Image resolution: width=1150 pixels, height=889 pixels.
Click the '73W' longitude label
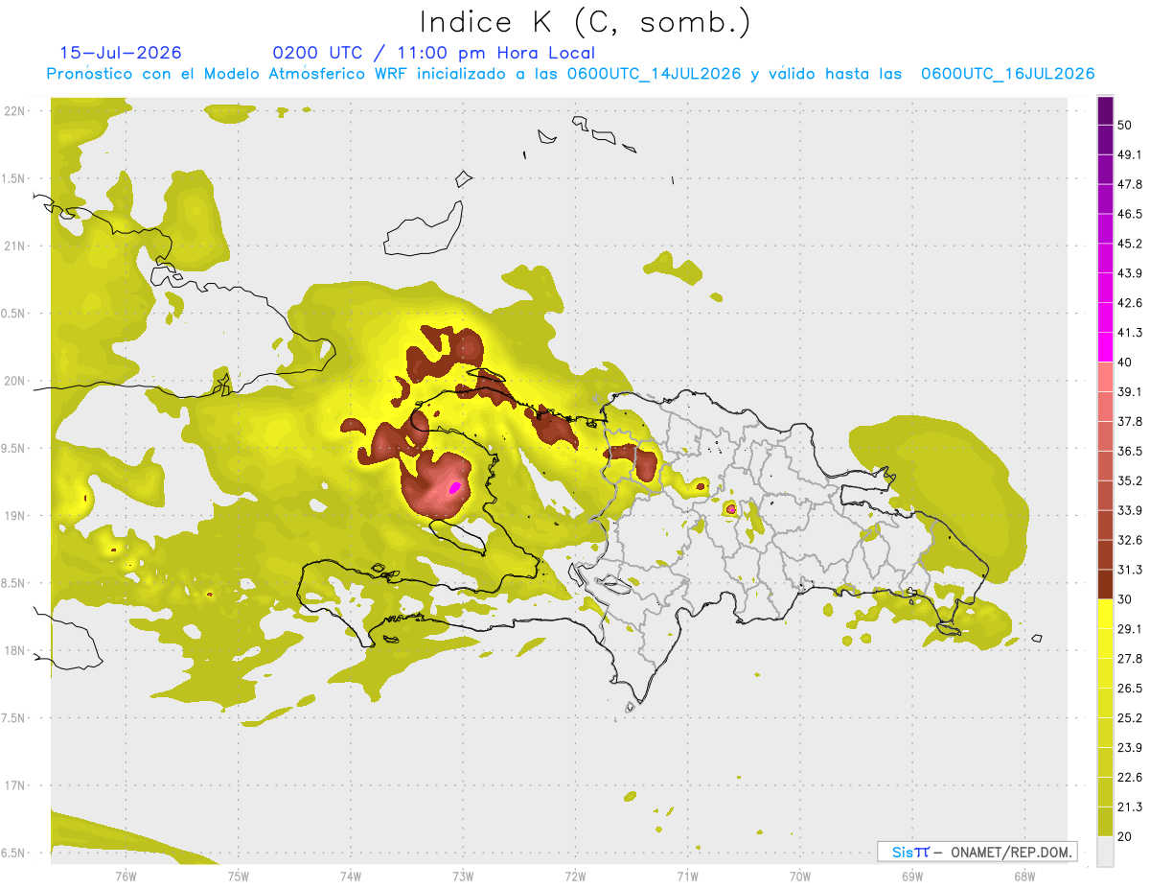[x=463, y=877]
